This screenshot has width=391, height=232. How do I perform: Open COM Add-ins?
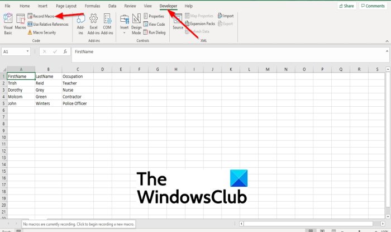pos(107,24)
